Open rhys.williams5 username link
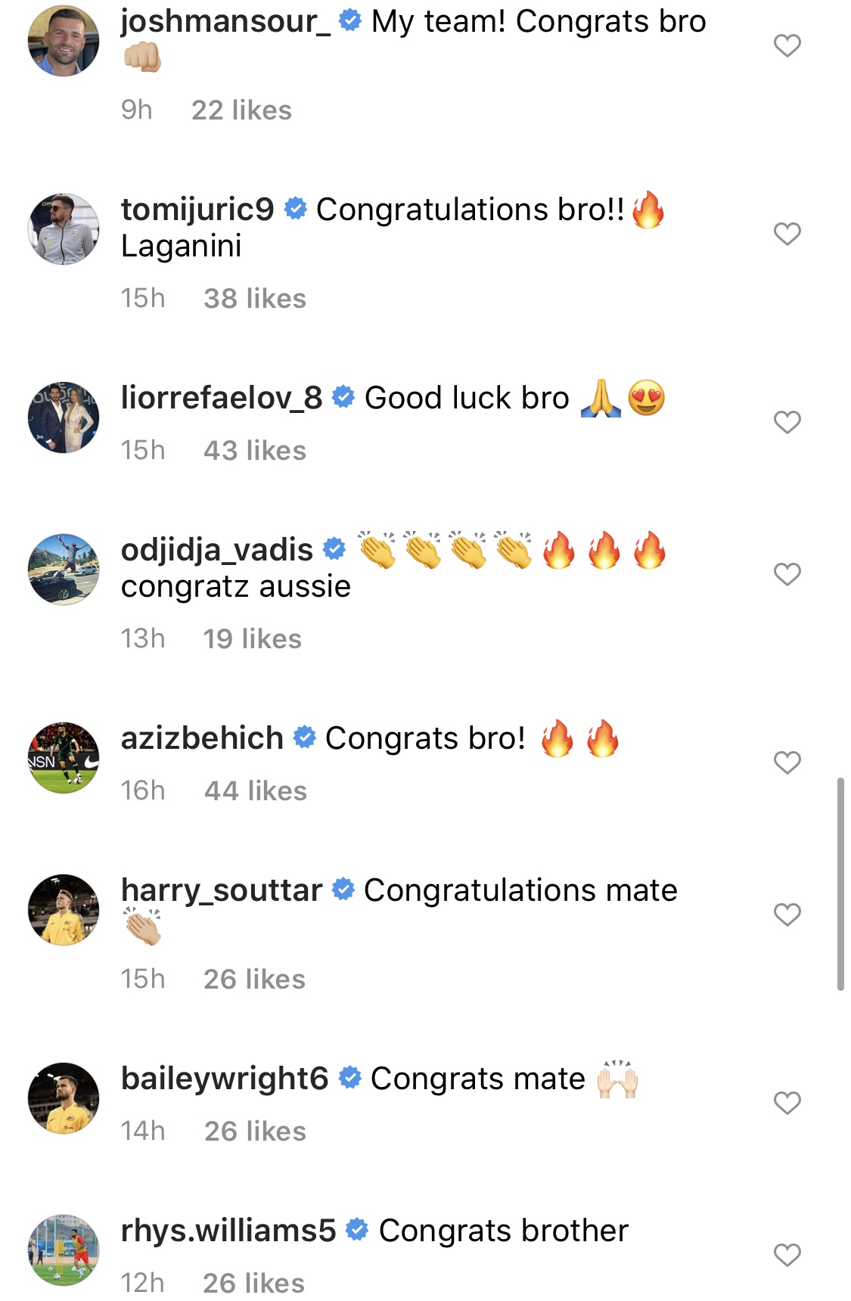The image size is (851, 1301). pyautogui.click(x=228, y=1231)
